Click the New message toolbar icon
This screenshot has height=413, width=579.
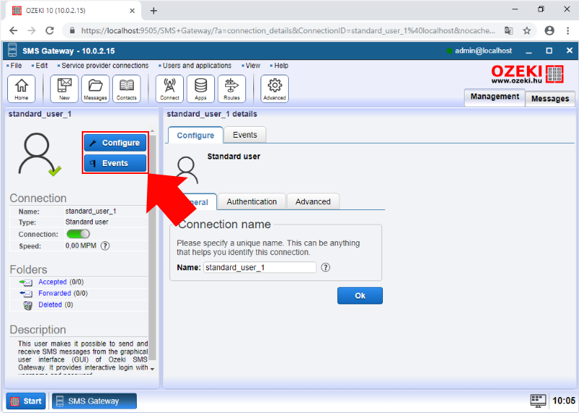coord(64,88)
